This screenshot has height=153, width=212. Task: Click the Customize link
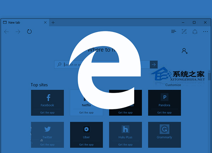coord(173,85)
